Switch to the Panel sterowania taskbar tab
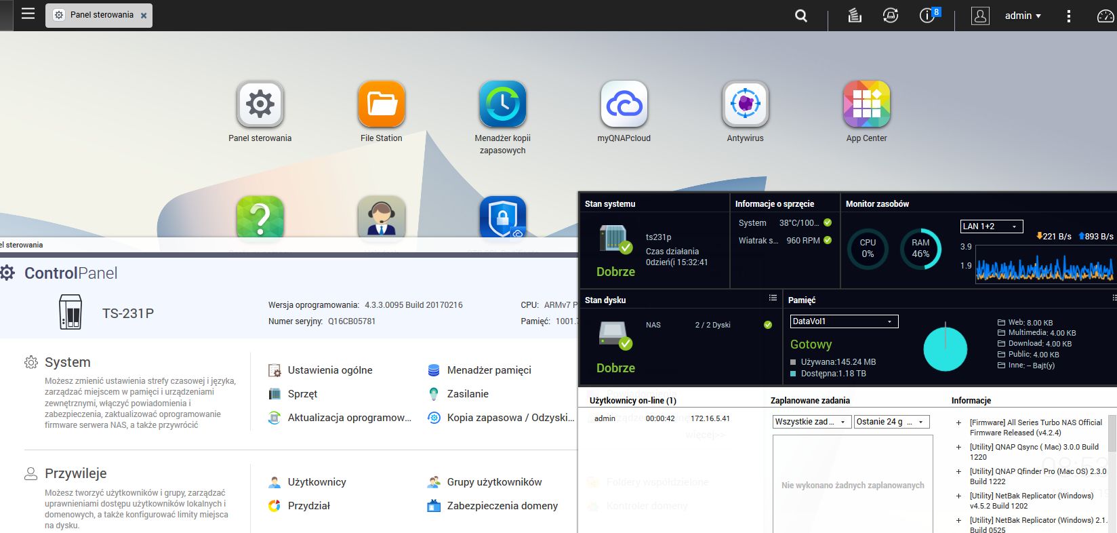Image resolution: width=1117 pixels, height=533 pixels. point(99,15)
